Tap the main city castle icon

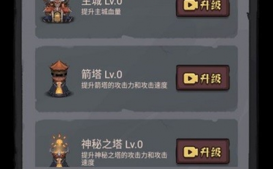tap(57, 11)
